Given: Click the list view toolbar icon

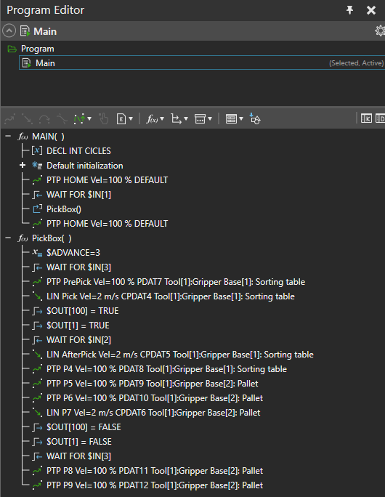Looking at the screenshot, I should pyautogui.click(x=231, y=119).
